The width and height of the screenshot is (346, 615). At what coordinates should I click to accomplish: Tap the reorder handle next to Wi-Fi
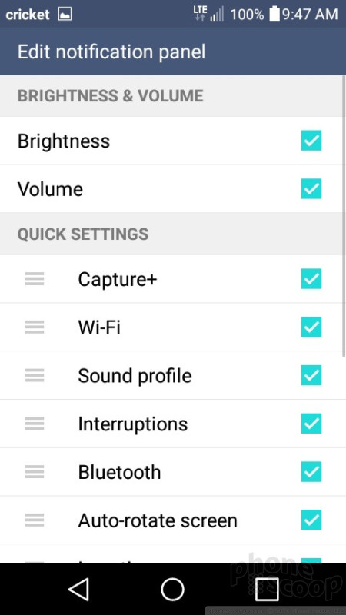coord(35,327)
